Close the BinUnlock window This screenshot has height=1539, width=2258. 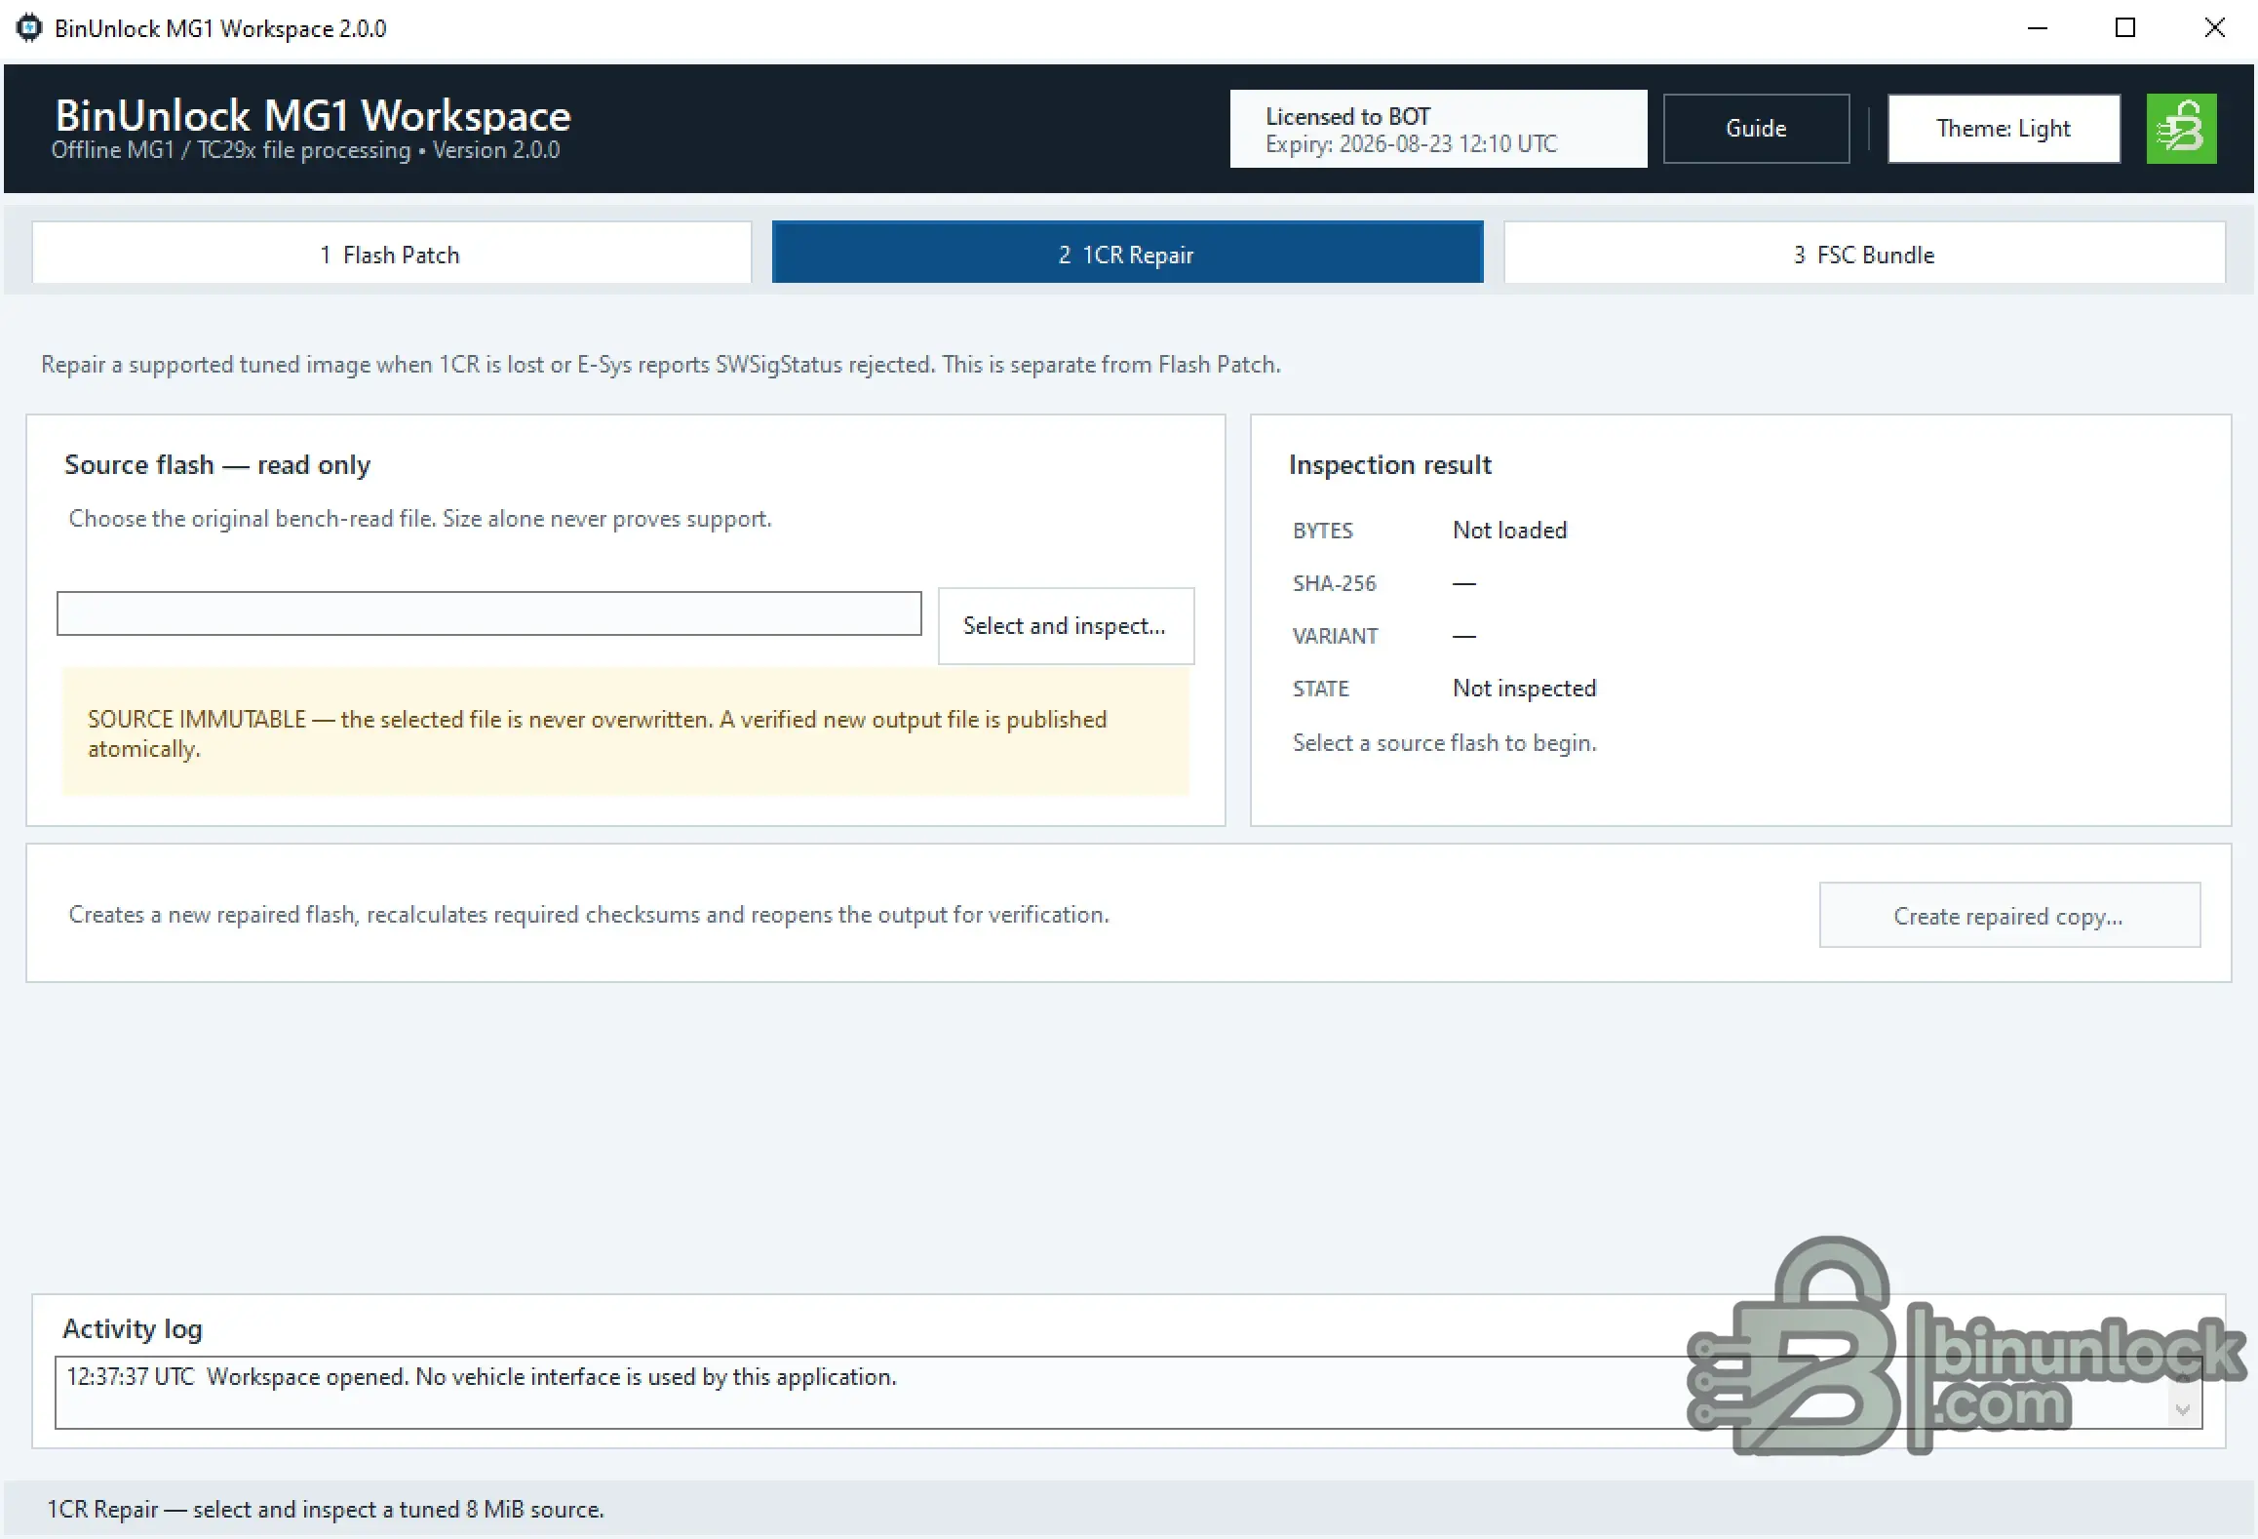pyautogui.click(x=2214, y=28)
